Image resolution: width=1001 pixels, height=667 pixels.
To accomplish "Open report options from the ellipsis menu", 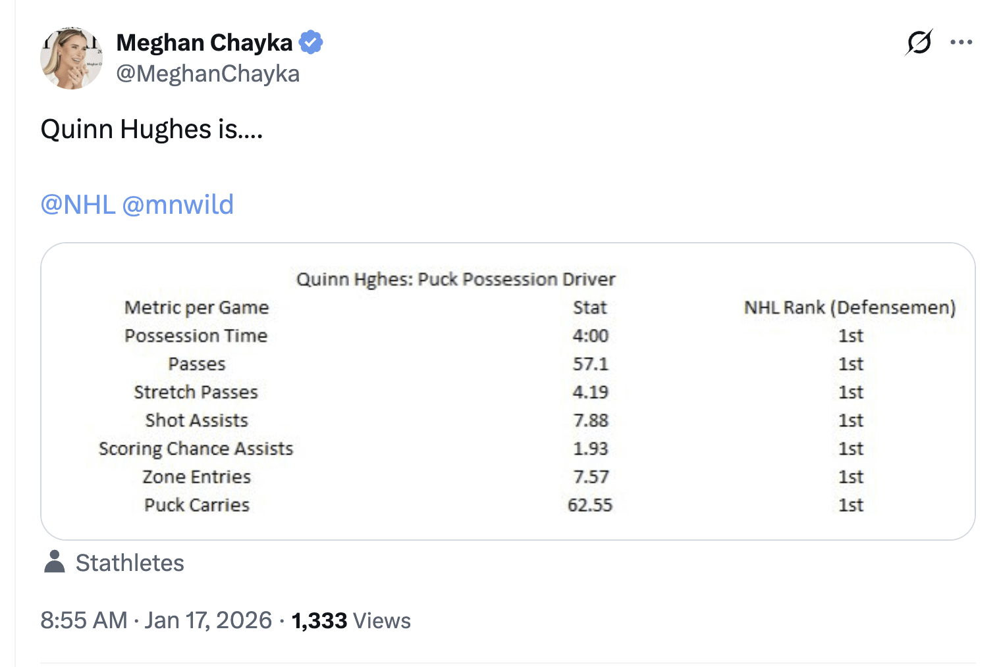I will click(x=962, y=42).
